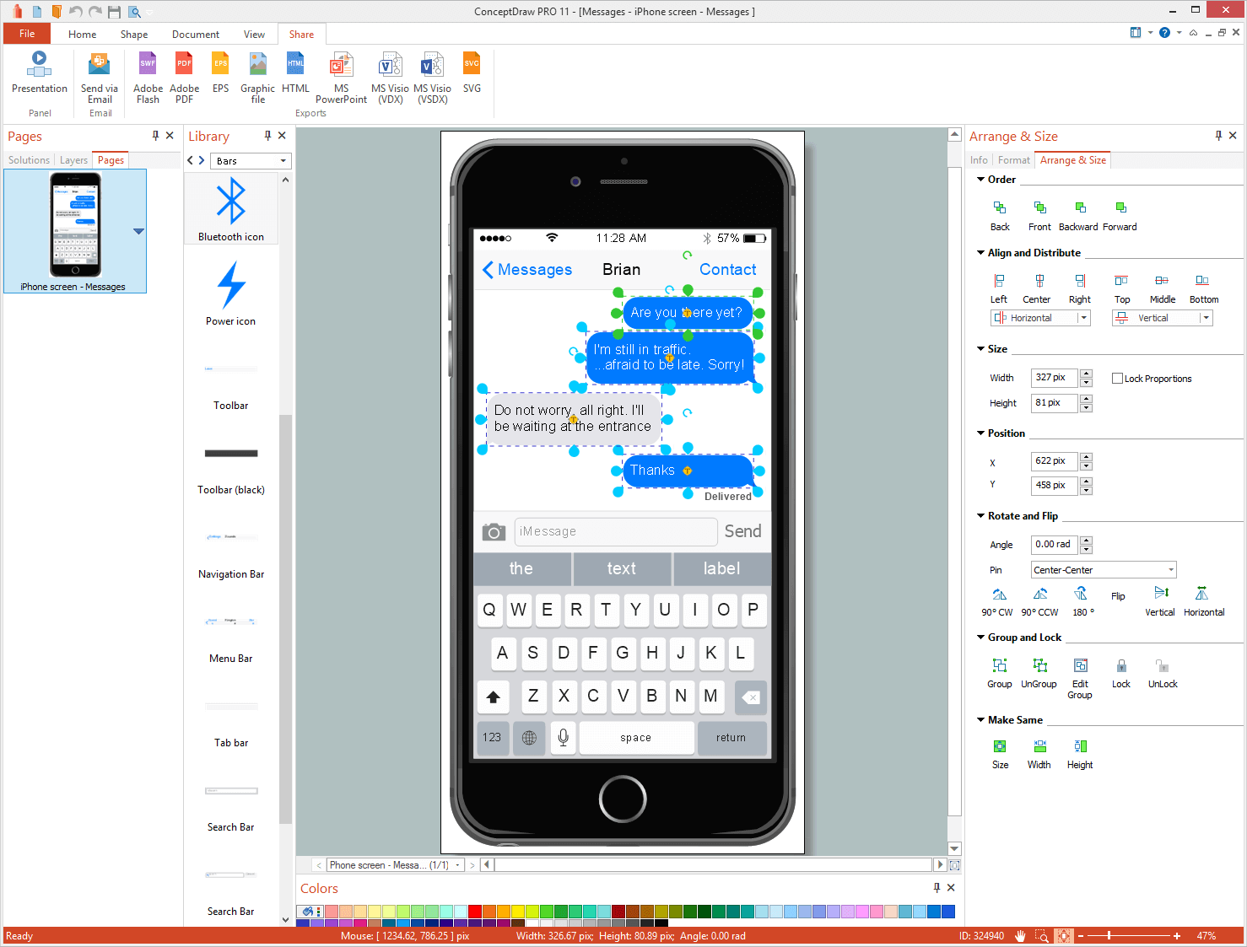
Task: Export as EPS file
Action: [220, 73]
